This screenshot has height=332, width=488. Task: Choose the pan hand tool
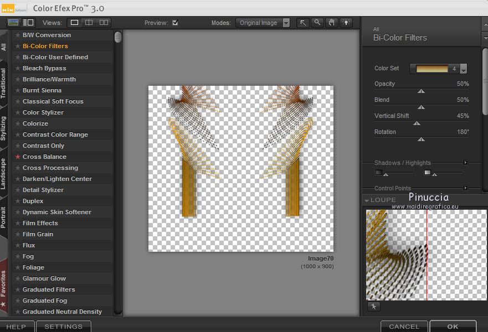(x=332, y=23)
